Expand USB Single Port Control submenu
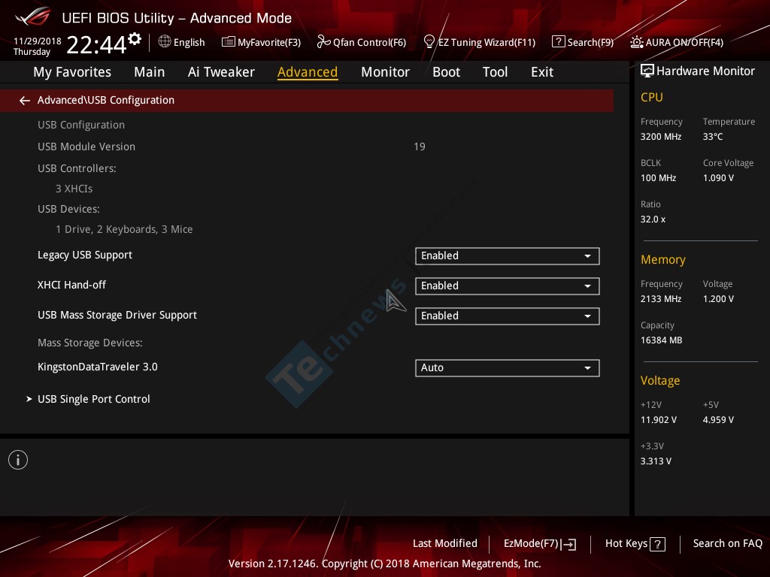Viewport: 770px width, 577px height. tap(94, 399)
